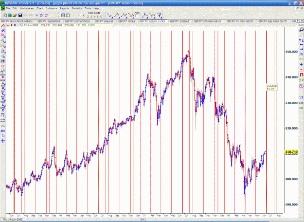
Task: Toggle the Auto checkbox
Action: click(x=137, y=16)
